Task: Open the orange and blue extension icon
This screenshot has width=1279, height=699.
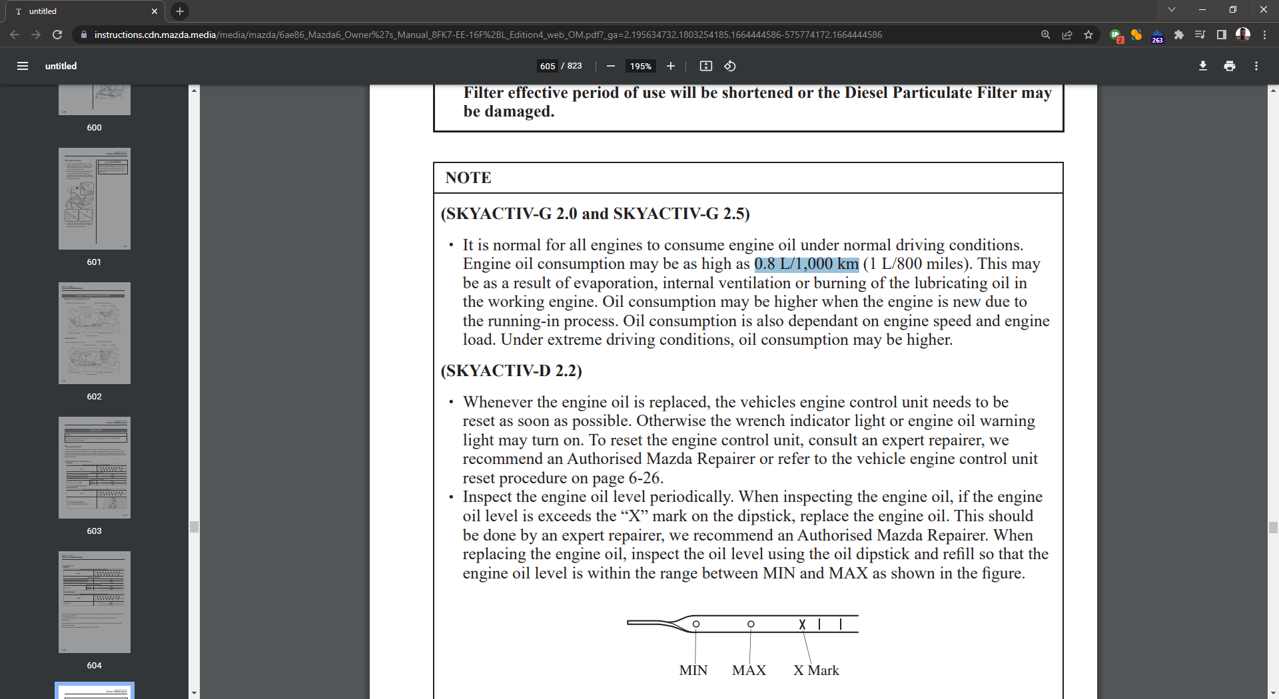Action: [x=1136, y=35]
